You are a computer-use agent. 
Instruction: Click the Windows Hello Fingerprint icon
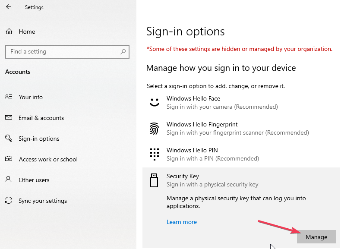click(x=155, y=129)
